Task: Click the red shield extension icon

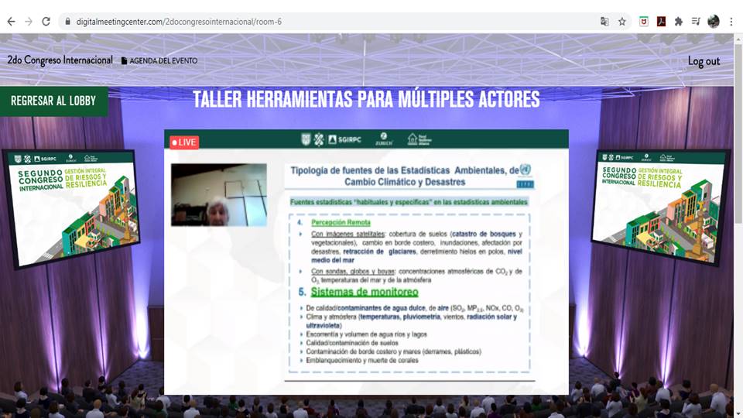Action: click(x=643, y=22)
